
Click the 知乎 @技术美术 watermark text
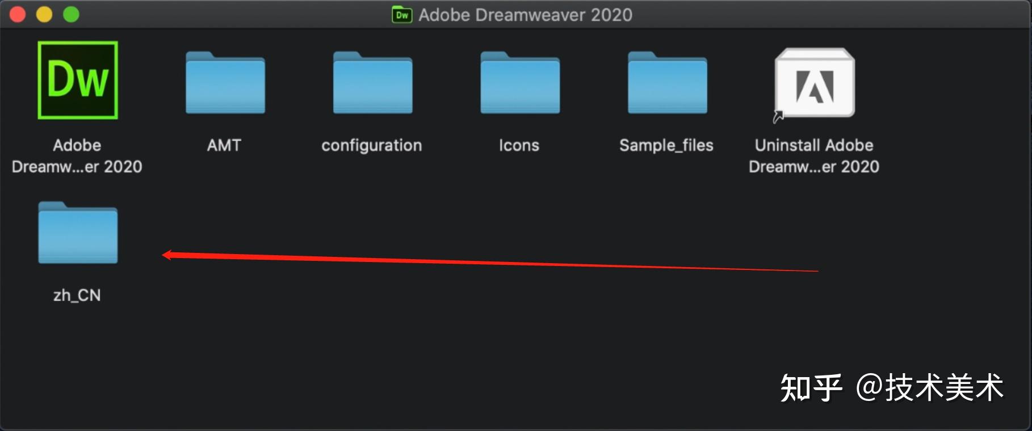(892, 388)
